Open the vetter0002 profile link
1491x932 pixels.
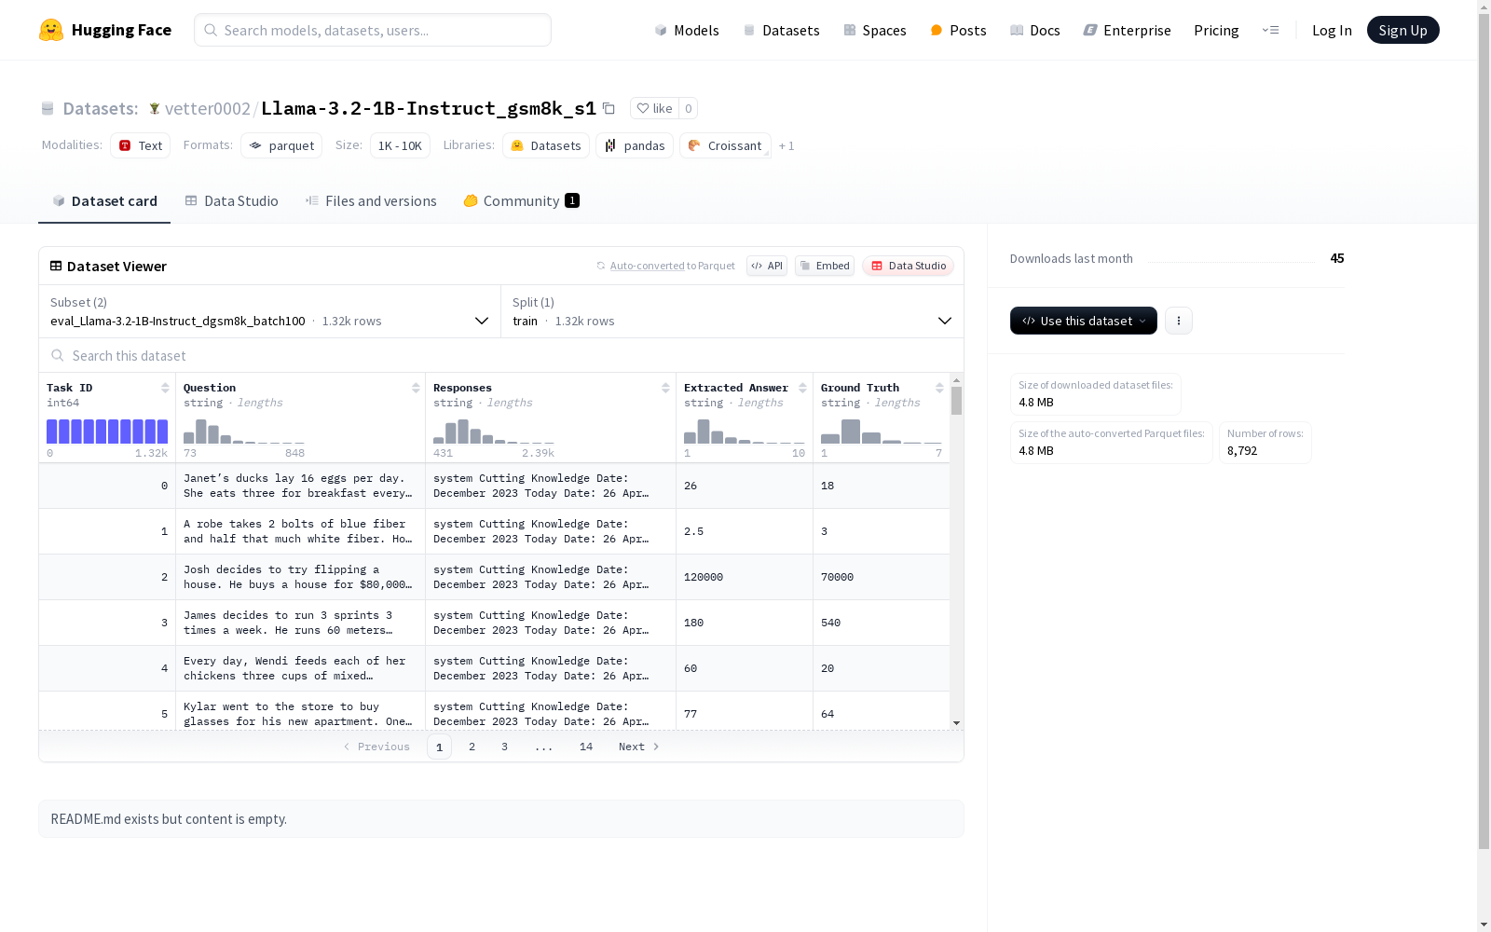coord(208,108)
